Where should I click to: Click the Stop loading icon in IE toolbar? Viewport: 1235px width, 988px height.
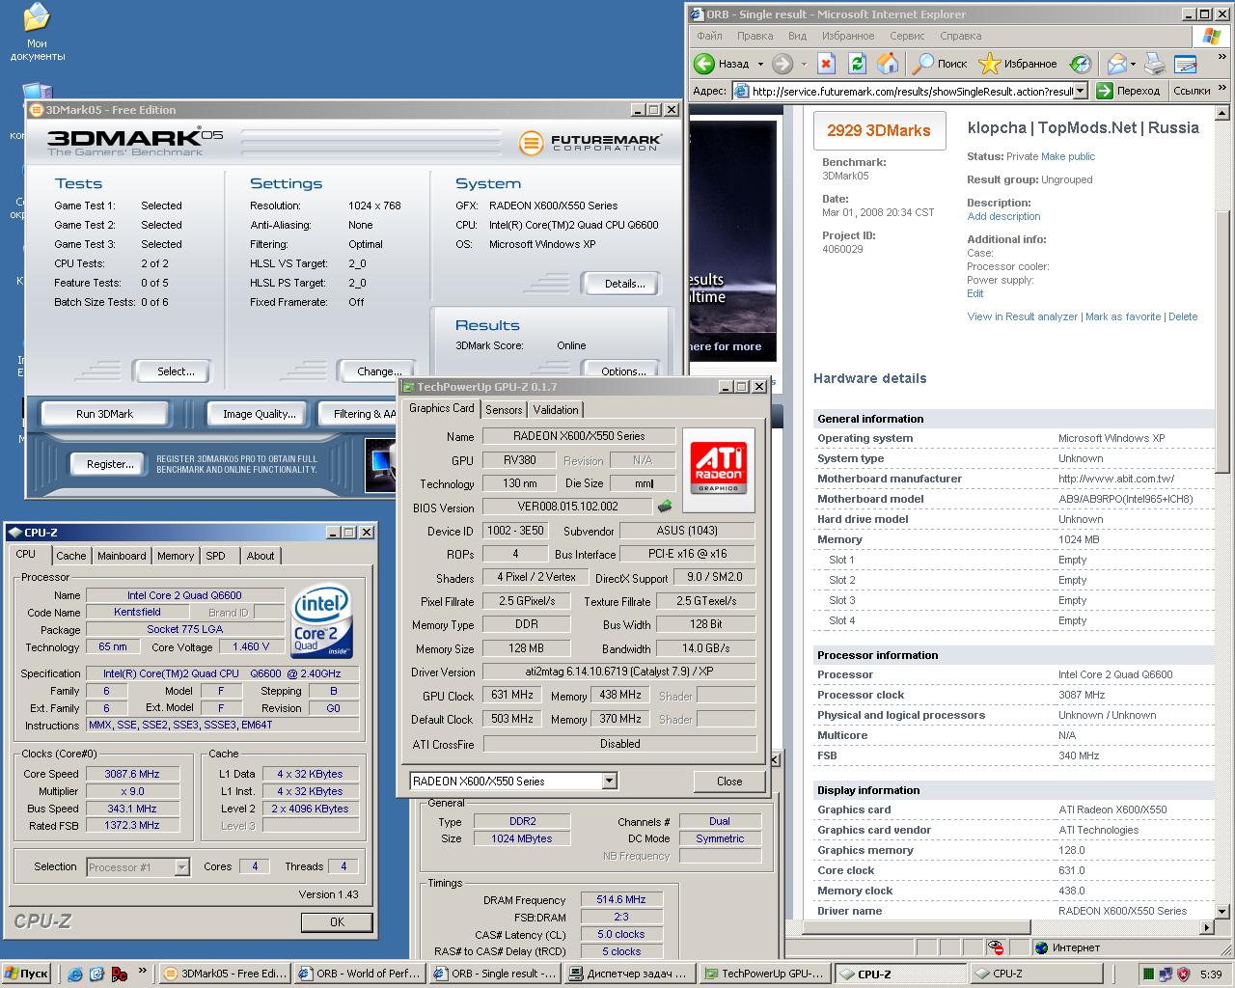coord(826,64)
